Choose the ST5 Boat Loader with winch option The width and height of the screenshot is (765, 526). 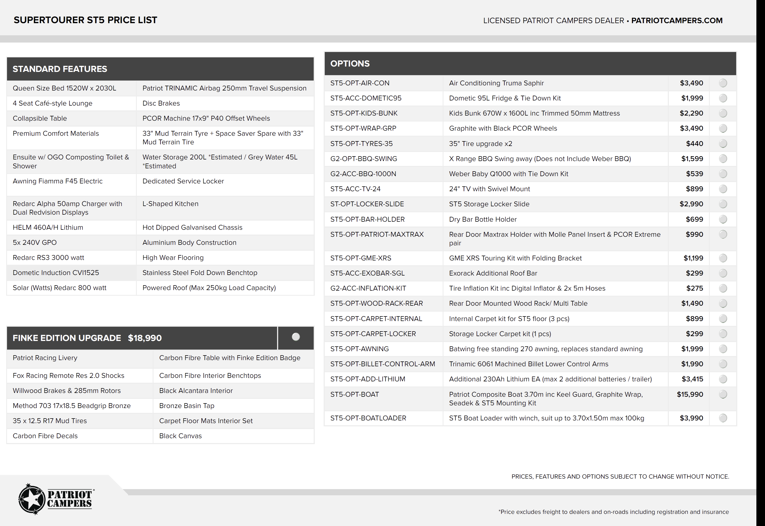pyautogui.click(x=723, y=418)
